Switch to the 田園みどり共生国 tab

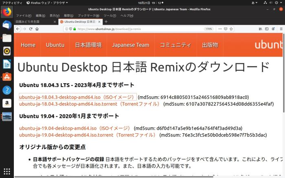click(x=36, y=22)
